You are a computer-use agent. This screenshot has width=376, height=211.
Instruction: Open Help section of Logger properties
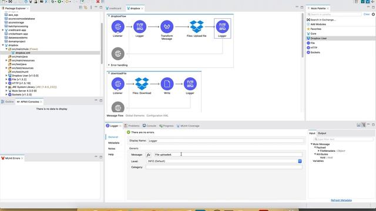[111, 155]
